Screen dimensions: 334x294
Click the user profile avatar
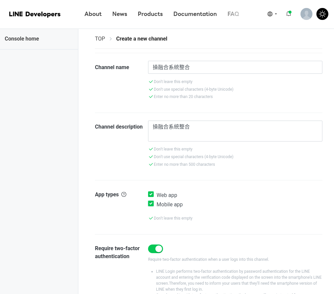click(306, 14)
